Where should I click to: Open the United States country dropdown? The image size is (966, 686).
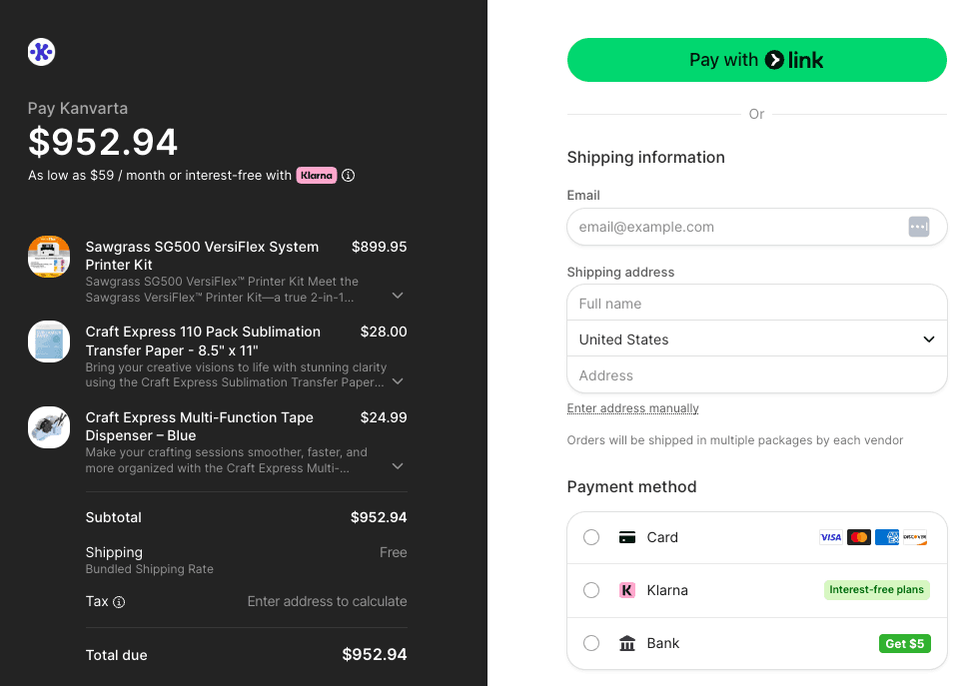(x=756, y=339)
